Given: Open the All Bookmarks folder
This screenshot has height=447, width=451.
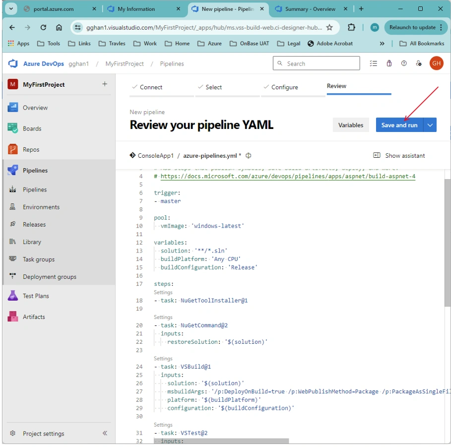Looking at the screenshot, I should [422, 44].
